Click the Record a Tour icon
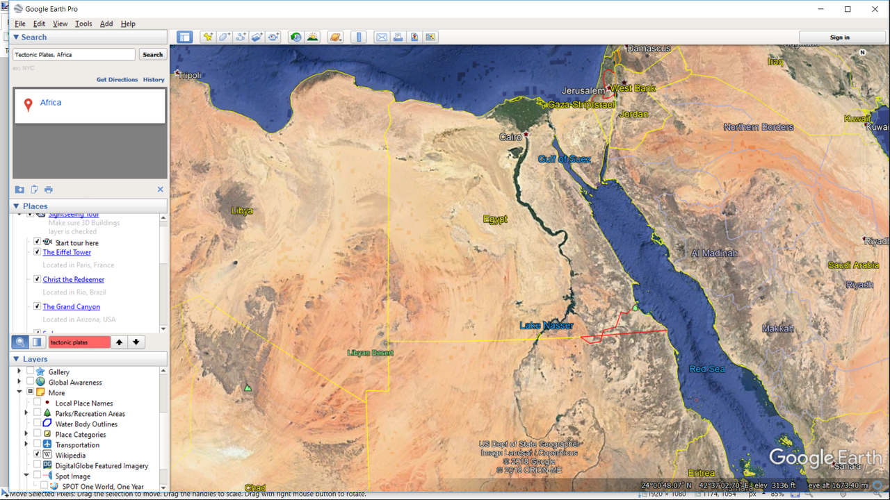 pos(273,37)
